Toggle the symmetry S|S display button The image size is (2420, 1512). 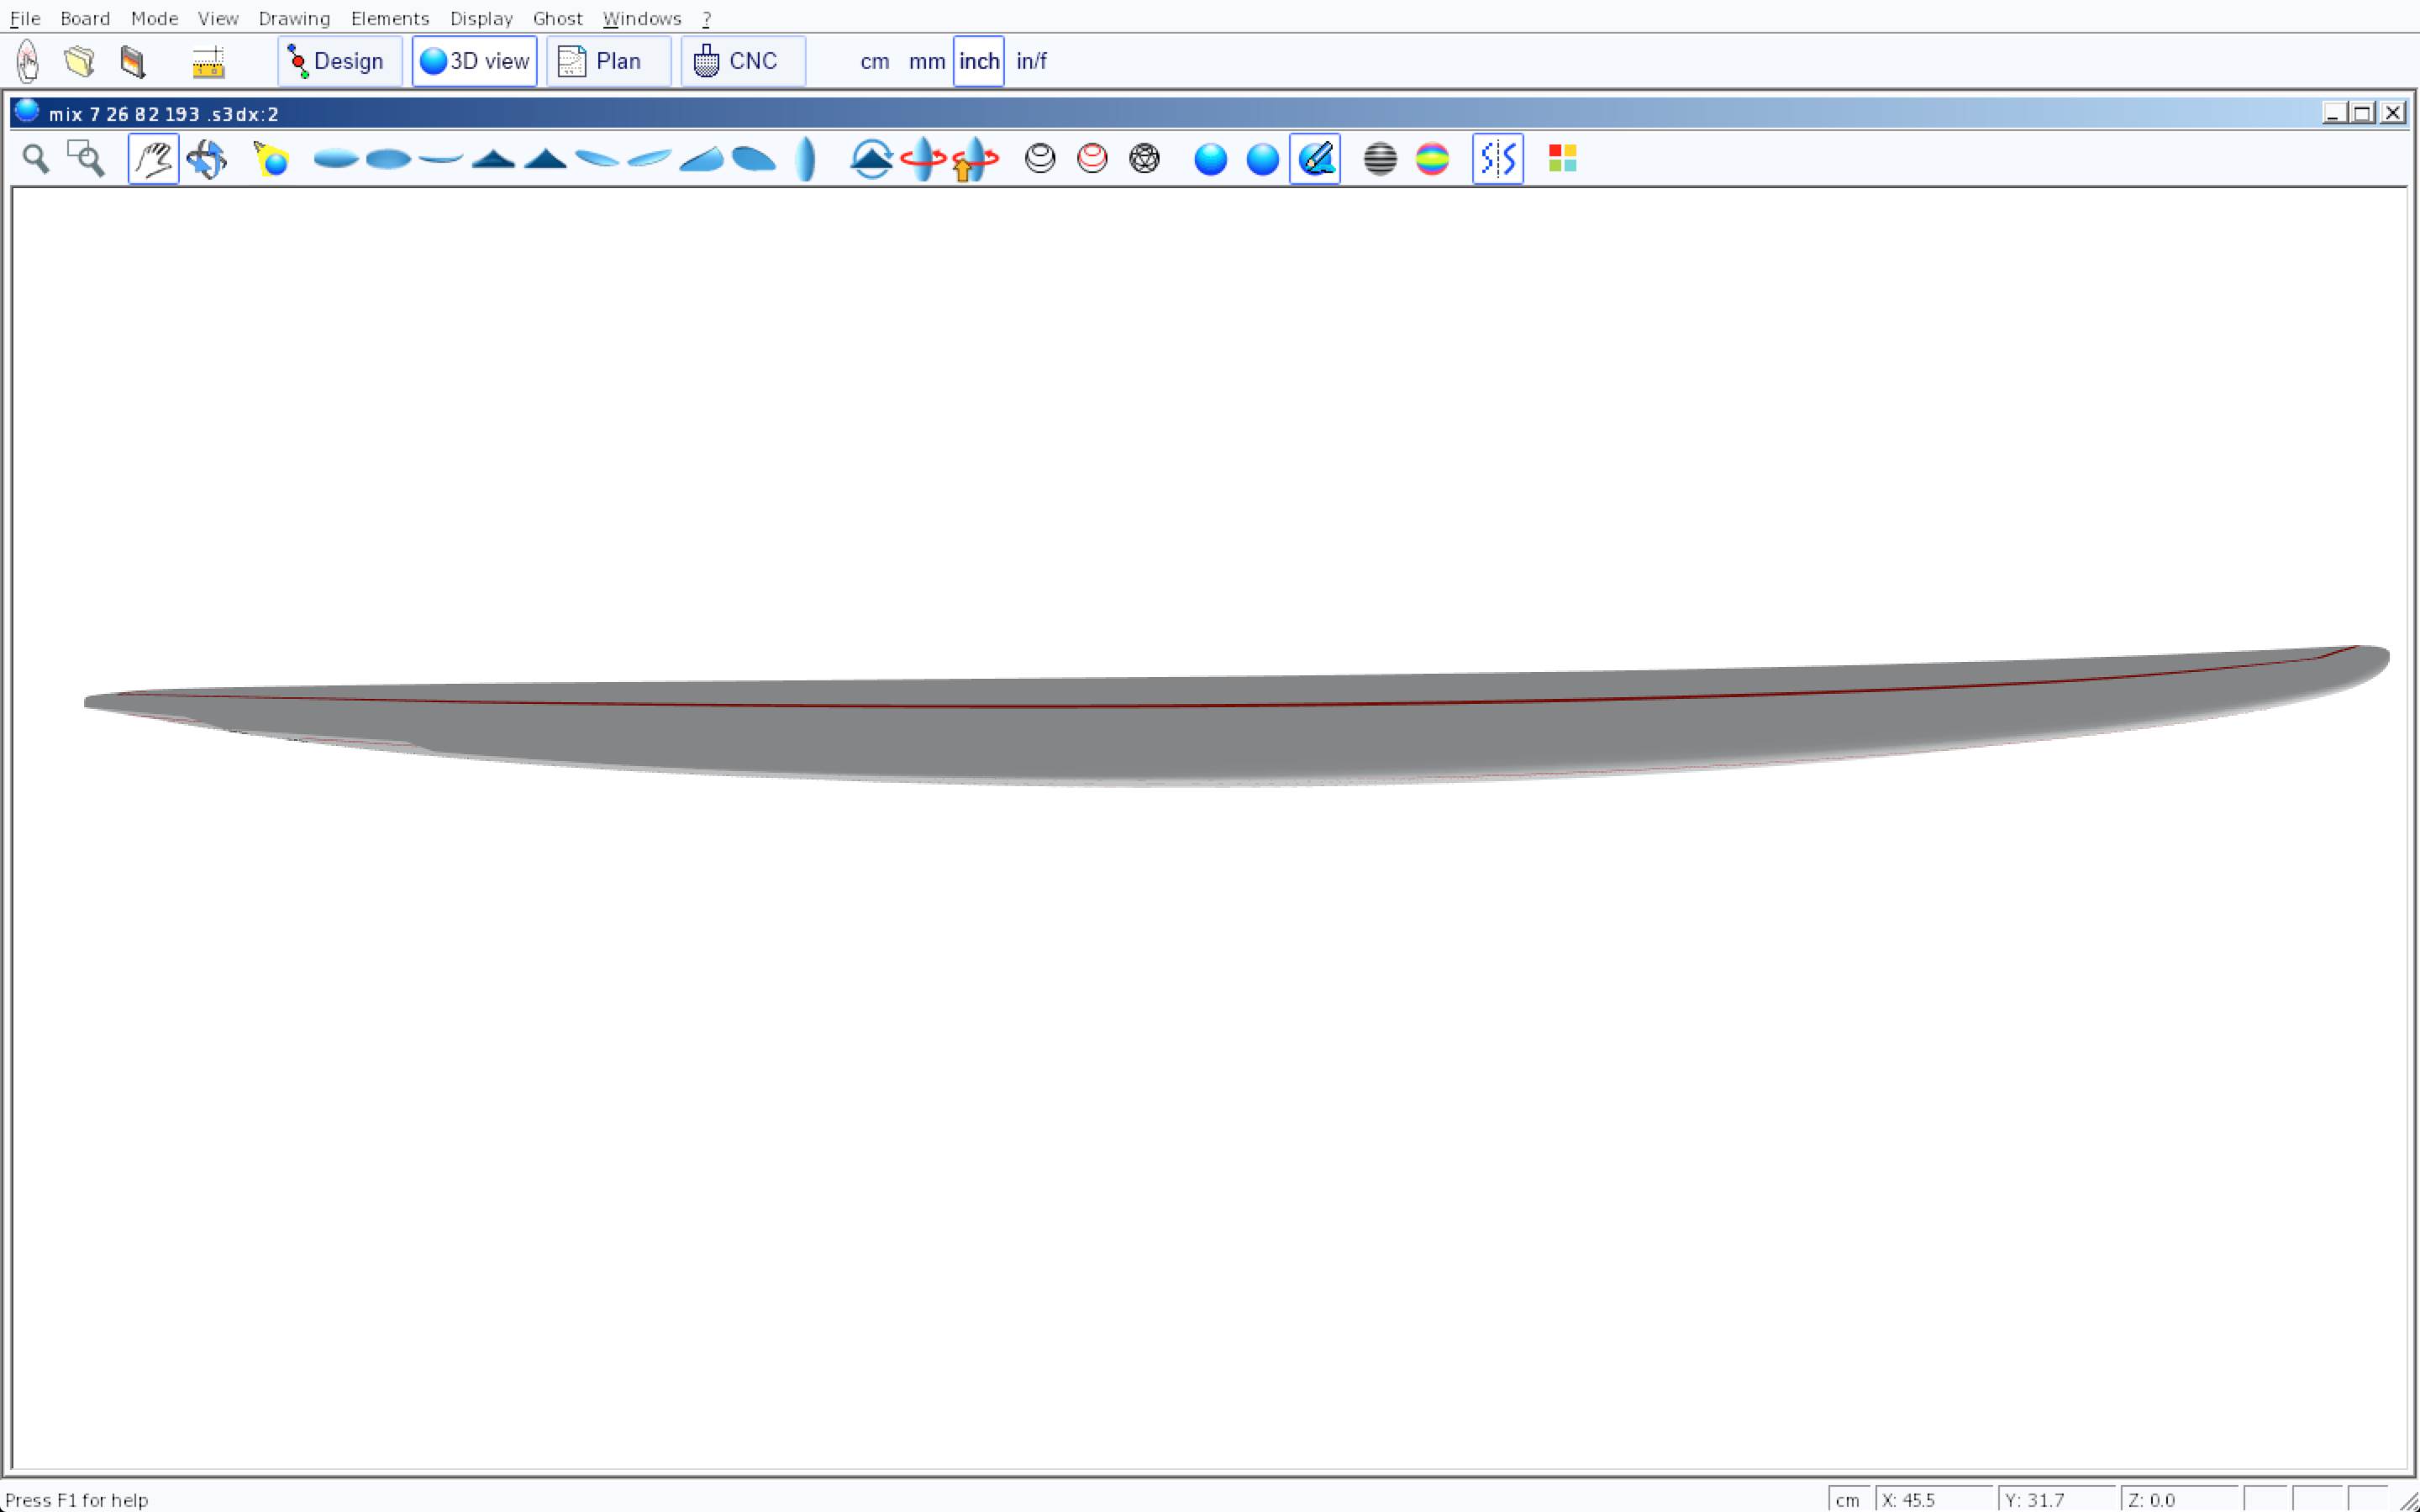point(1497,159)
